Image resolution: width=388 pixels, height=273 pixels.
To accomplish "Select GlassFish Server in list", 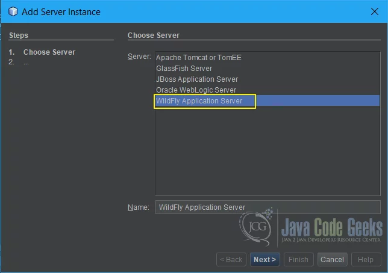I will (268, 69).
